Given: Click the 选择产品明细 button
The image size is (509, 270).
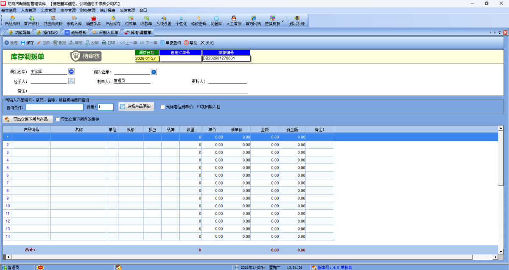Looking at the screenshot, I should [x=136, y=107].
